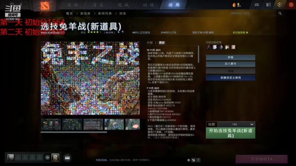Switch to the 房间列表 lobby list sub-tab
Screen dimensions: 296x166
point(105,14)
